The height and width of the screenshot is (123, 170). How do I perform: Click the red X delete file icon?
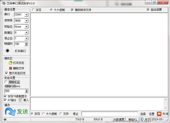11,68
